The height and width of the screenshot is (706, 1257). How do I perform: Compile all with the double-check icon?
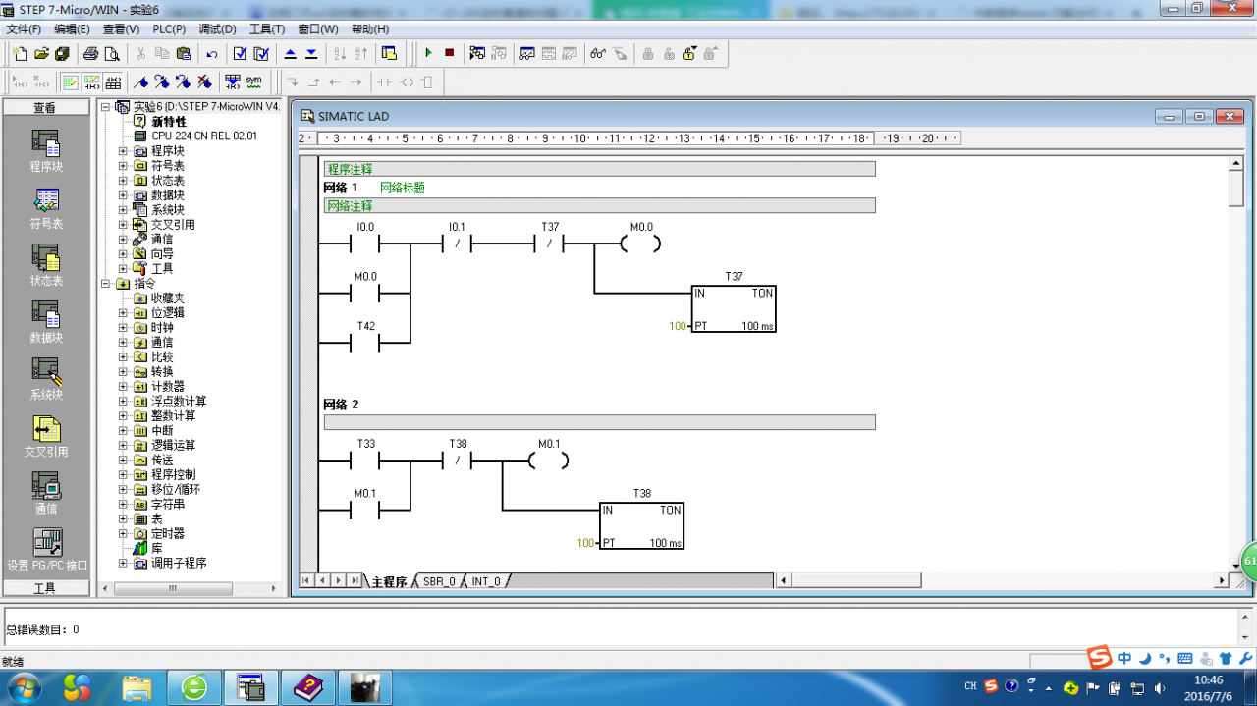(x=261, y=53)
